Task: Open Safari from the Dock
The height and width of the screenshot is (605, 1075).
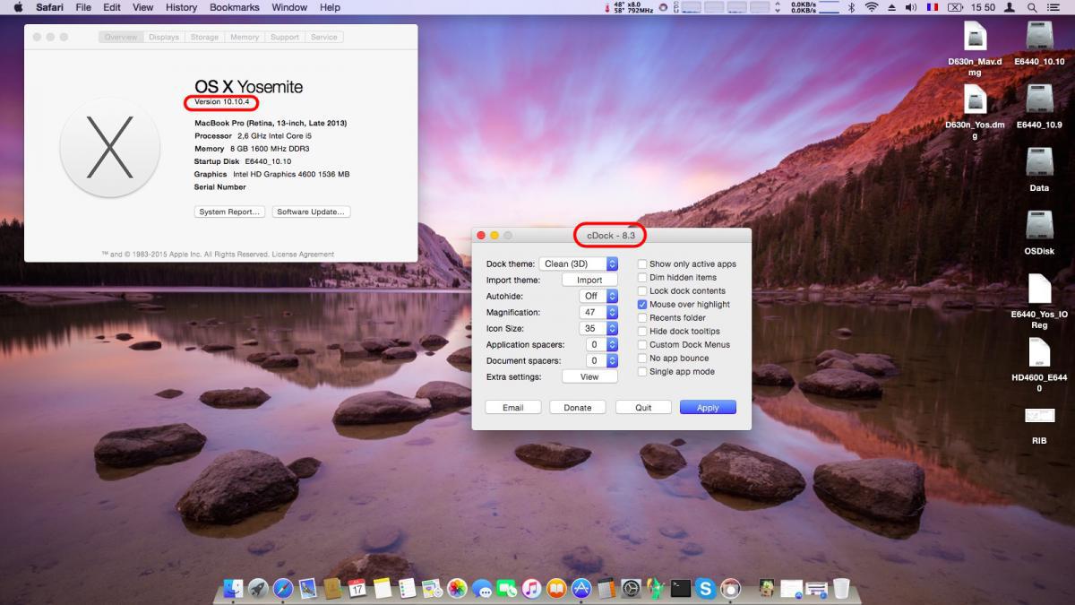Action: [x=281, y=590]
